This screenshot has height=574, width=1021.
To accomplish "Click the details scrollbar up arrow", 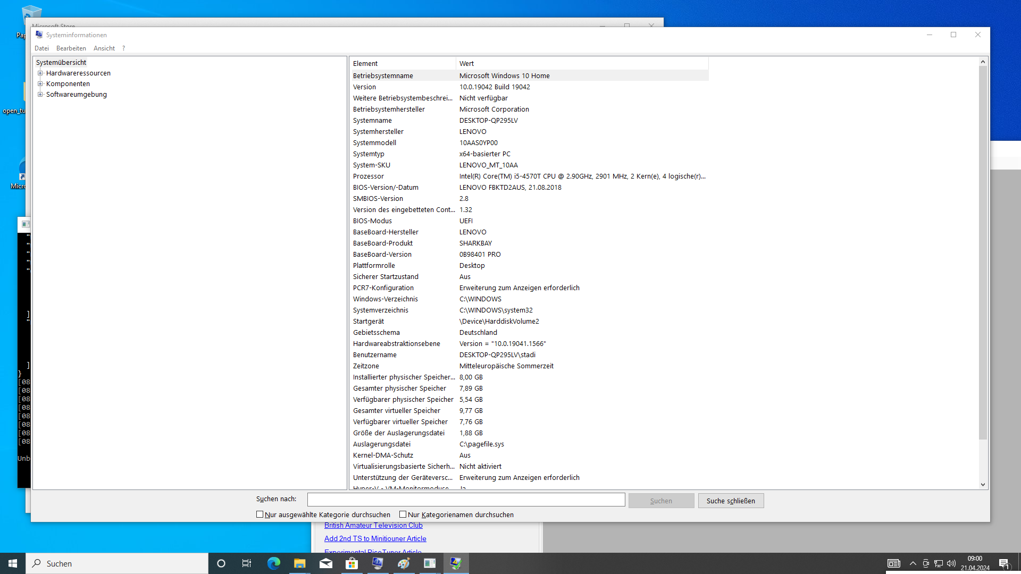I will [983, 62].
